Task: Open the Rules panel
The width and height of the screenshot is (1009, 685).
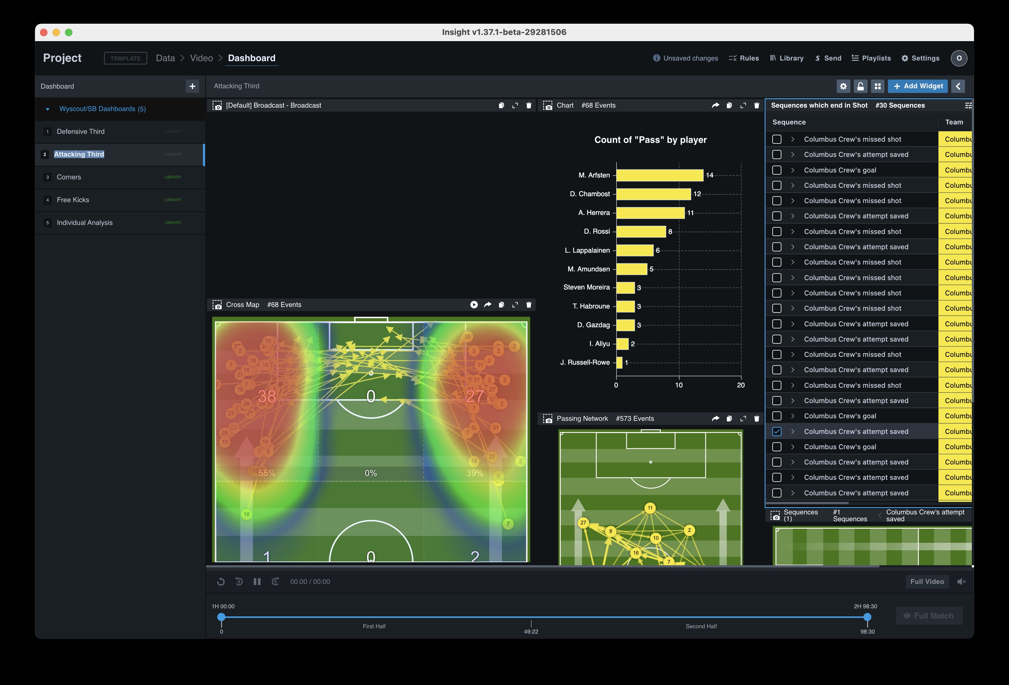Action: coord(744,58)
